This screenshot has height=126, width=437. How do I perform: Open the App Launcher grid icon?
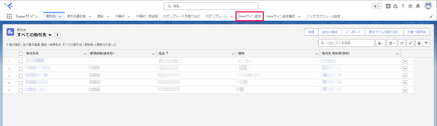9,16
